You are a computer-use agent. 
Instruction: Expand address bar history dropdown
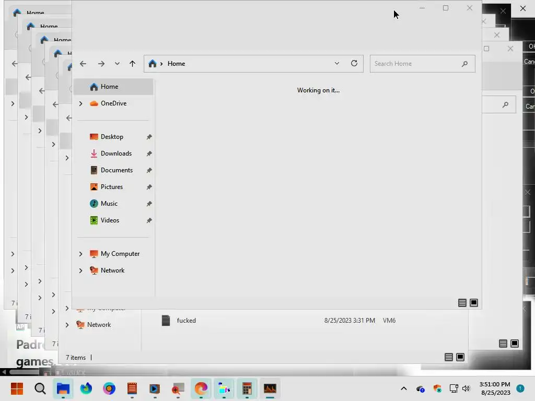click(337, 63)
